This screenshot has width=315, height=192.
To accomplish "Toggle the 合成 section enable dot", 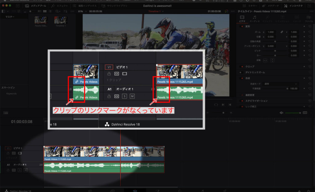I will pyautogui.click(x=242, y=78).
